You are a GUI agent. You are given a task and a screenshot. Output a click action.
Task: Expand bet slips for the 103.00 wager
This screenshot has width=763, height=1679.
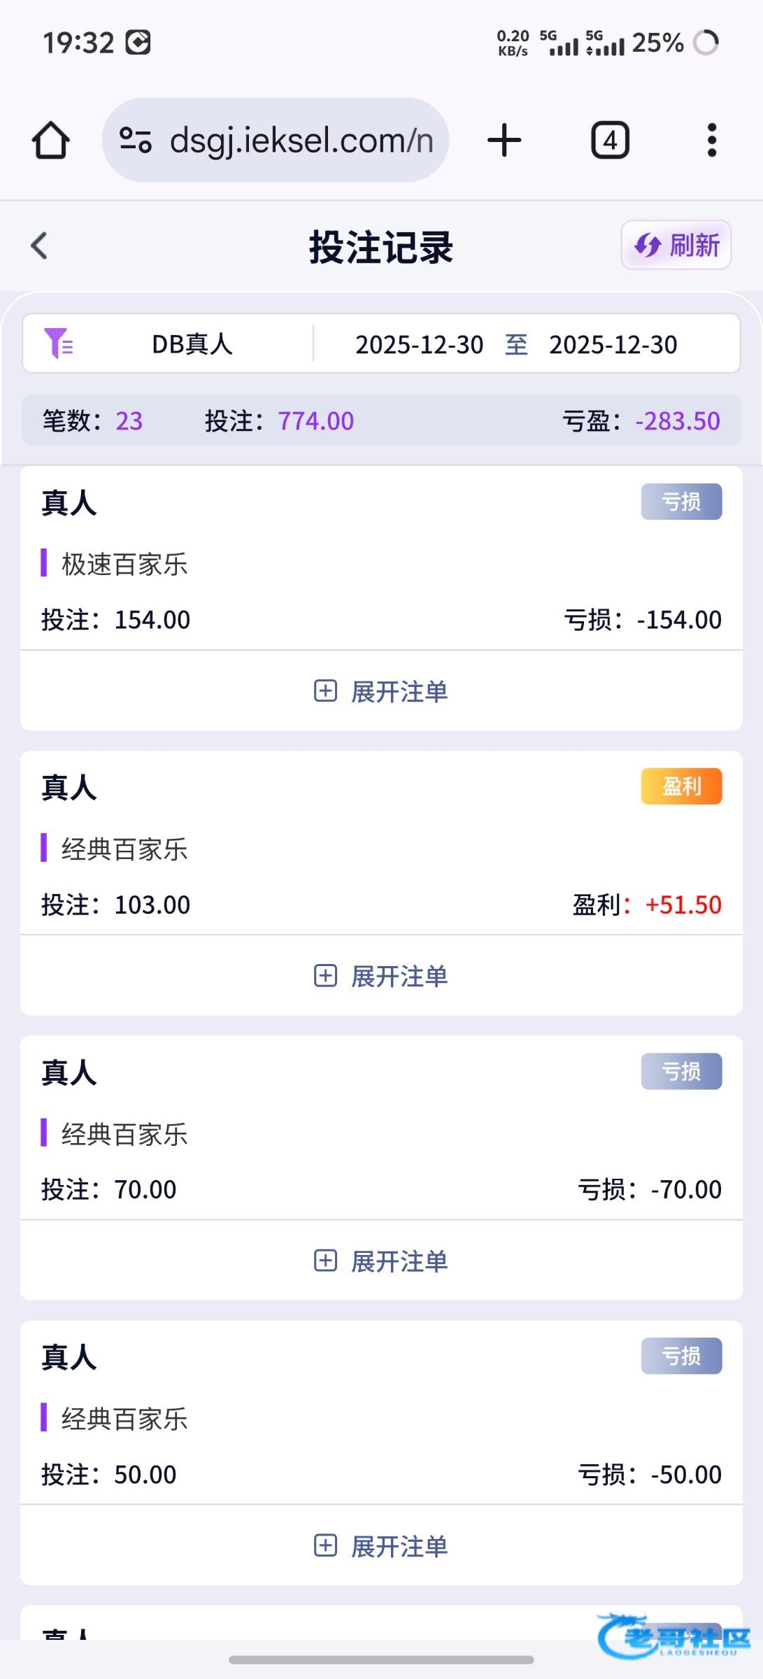381,976
